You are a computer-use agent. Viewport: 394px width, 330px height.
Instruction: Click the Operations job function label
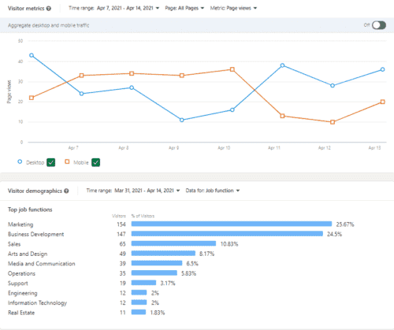[x=21, y=273]
